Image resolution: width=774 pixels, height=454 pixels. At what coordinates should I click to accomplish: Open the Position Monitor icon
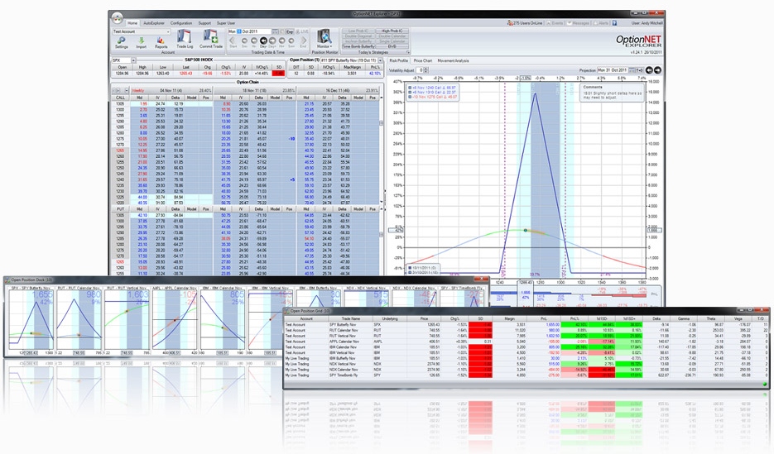click(x=325, y=38)
